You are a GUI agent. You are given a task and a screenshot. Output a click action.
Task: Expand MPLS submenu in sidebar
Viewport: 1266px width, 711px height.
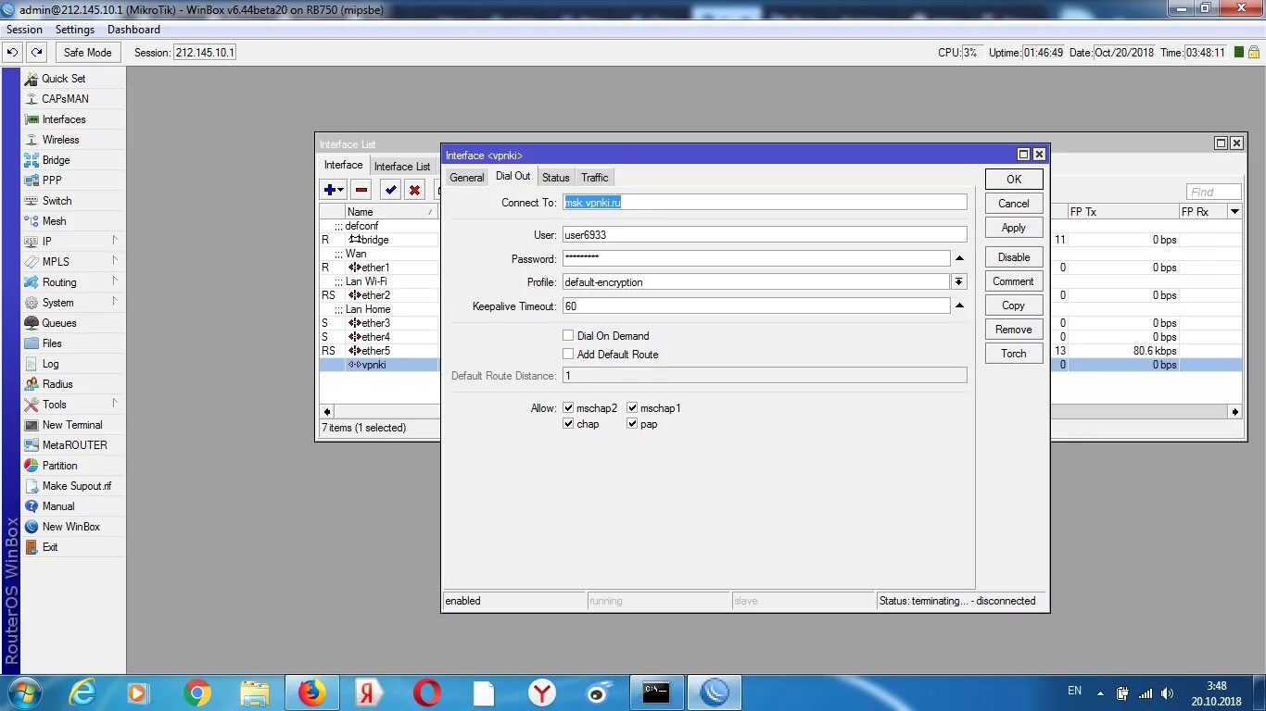pos(115,260)
